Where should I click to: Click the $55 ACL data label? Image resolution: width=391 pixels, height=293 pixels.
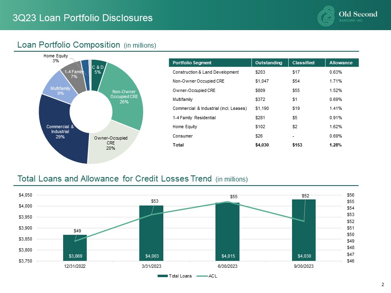233,196
